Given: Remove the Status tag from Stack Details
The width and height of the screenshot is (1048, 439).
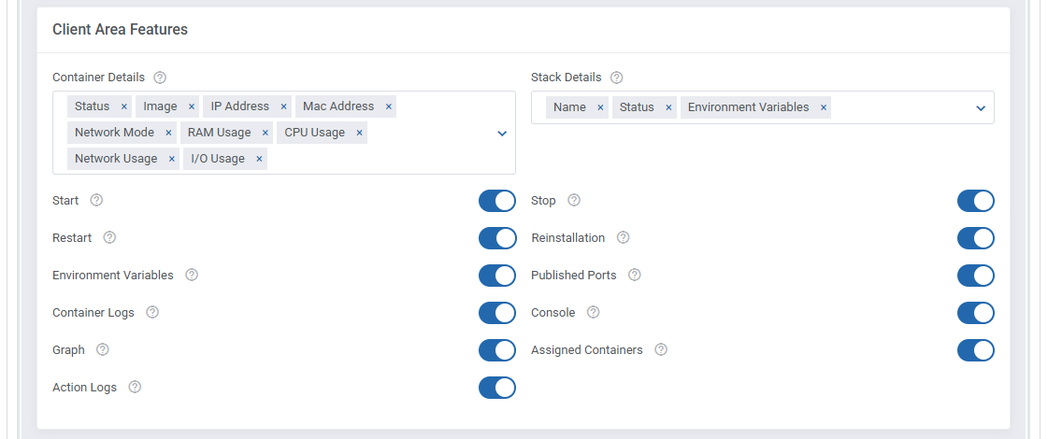Looking at the screenshot, I should pyautogui.click(x=668, y=107).
